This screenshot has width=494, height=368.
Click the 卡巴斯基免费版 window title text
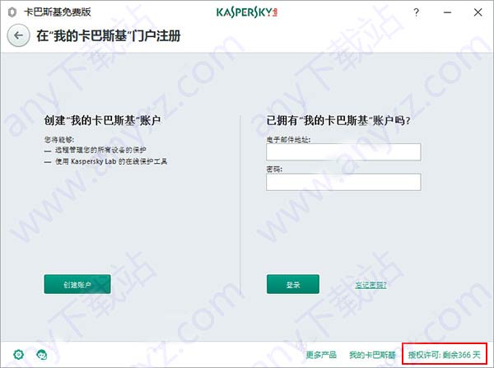point(58,12)
